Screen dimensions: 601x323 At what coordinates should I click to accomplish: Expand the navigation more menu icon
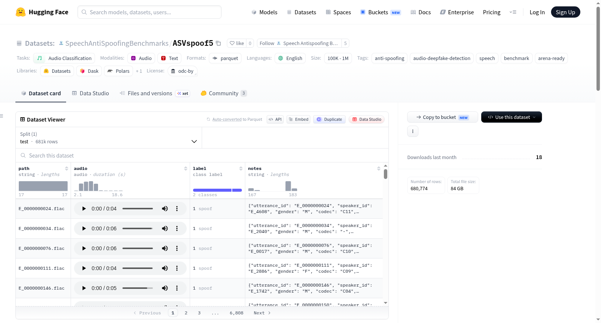pos(513,12)
